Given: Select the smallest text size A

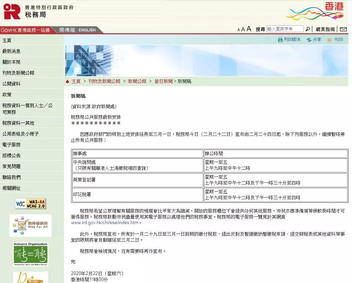Looking at the screenshot, I should point(239,30).
